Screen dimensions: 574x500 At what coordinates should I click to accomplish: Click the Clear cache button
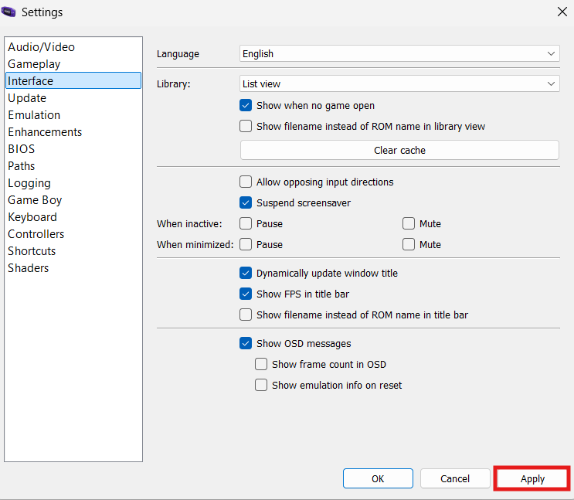pyautogui.click(x=399, y=150)
